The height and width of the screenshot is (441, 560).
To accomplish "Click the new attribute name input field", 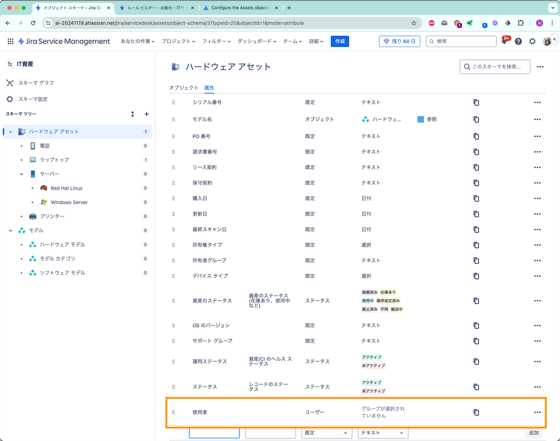I will coord(214,433).
